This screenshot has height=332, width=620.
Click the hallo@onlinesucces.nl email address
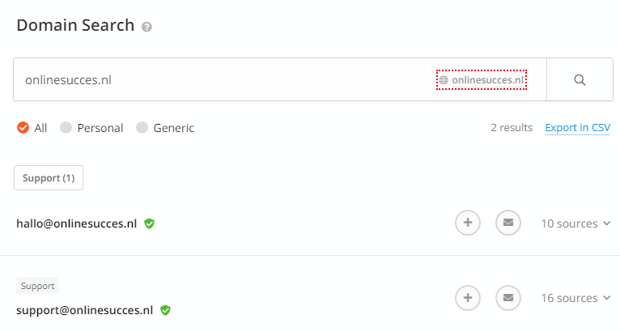(76, 224)
